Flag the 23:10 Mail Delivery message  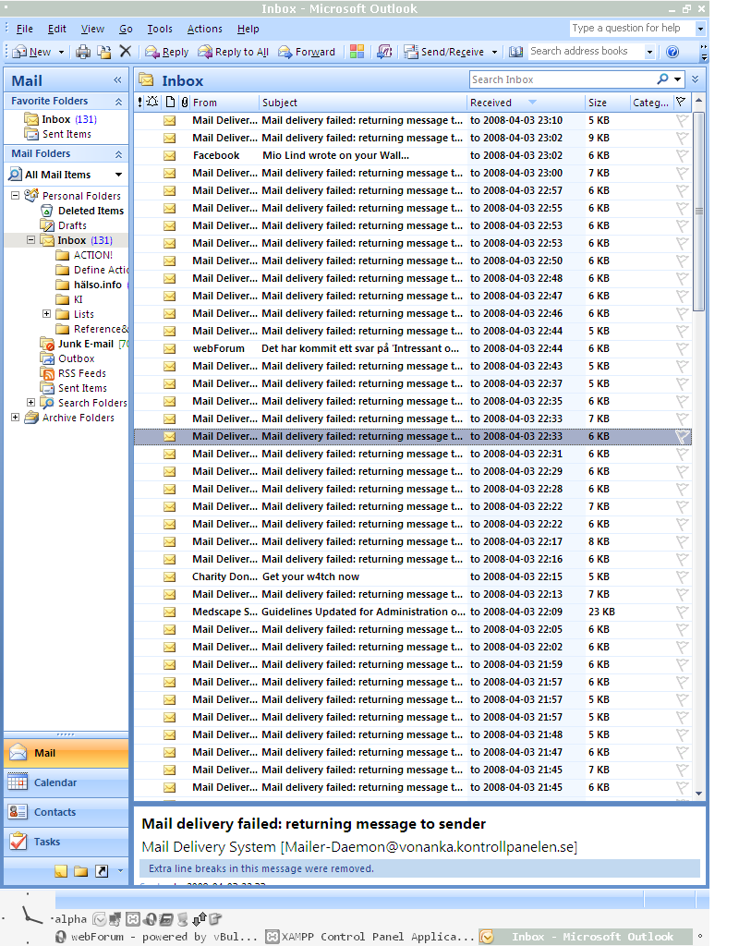tap(682, 121)
